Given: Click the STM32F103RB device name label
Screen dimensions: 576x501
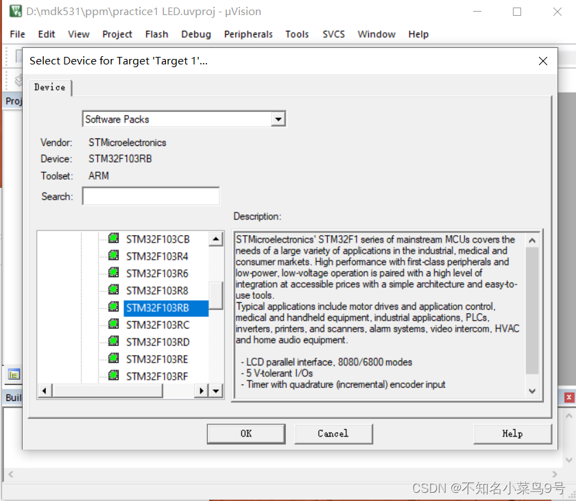Looking at the screenshot, I should coord(120,159).
